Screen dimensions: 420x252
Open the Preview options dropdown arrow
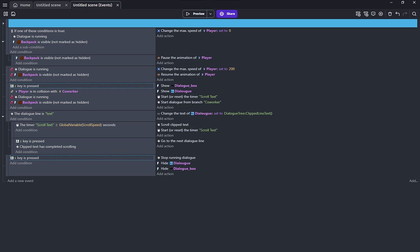pyautogui.click(x=210, y=14)
